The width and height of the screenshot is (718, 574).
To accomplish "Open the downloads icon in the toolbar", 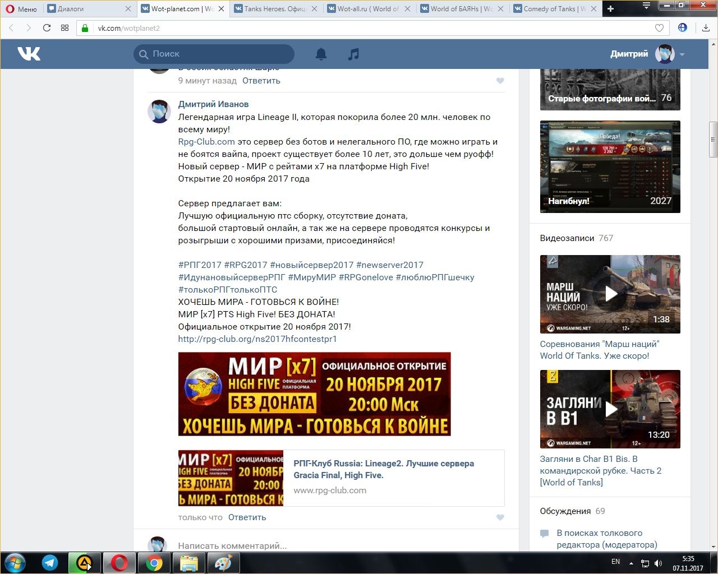I will pos(706,28).
